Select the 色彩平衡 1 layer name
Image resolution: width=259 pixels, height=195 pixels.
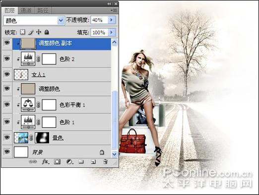click(72, 105)
